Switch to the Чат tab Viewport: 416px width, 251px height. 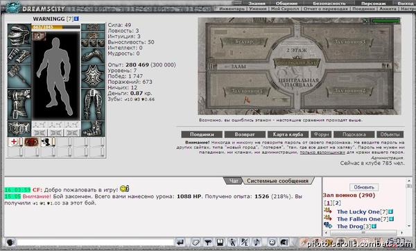point(234,181)
